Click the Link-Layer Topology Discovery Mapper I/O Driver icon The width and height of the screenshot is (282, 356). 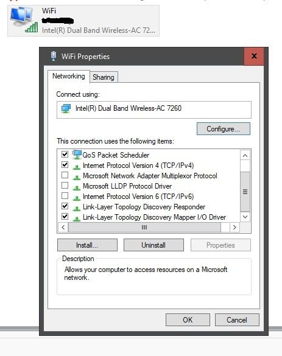point(77,218)
